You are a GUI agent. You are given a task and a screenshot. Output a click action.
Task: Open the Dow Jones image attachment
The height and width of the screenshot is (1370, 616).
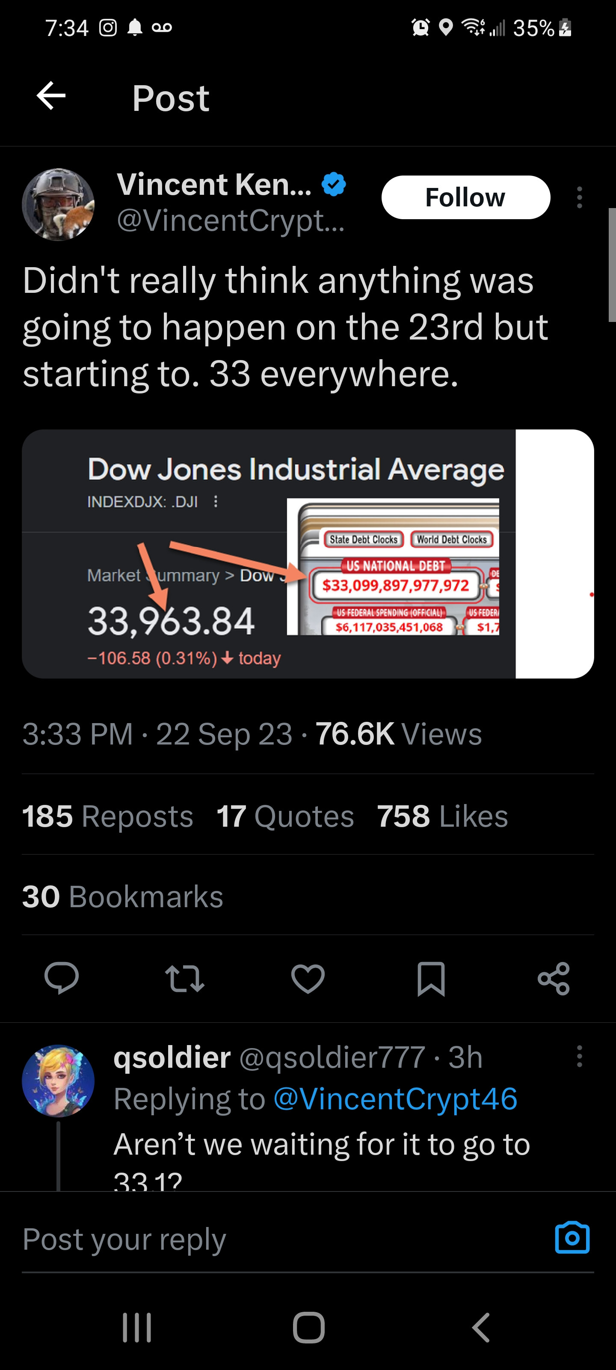[x=307, y=554]
